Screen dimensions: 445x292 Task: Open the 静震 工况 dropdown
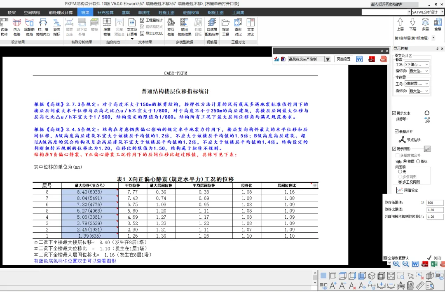click(x=417, y=64)
